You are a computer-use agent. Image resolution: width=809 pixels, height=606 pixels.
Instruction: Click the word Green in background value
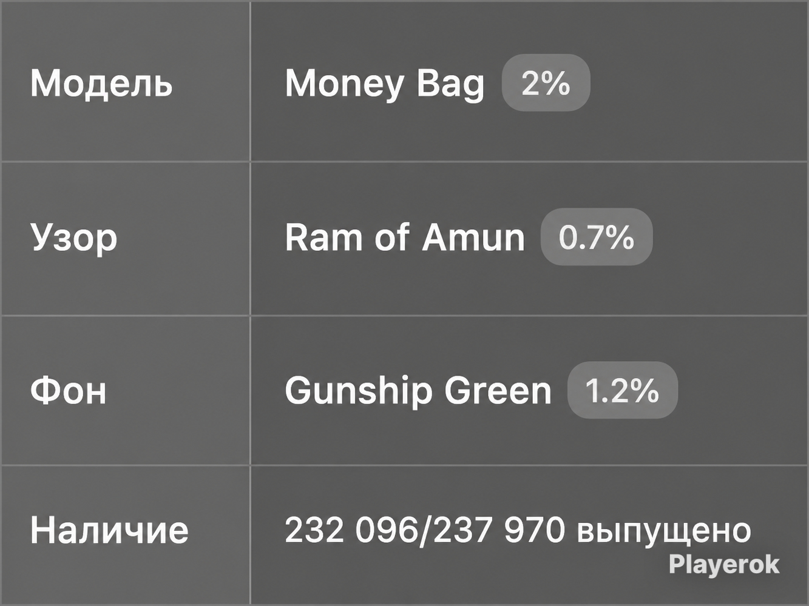click(498, 390)
